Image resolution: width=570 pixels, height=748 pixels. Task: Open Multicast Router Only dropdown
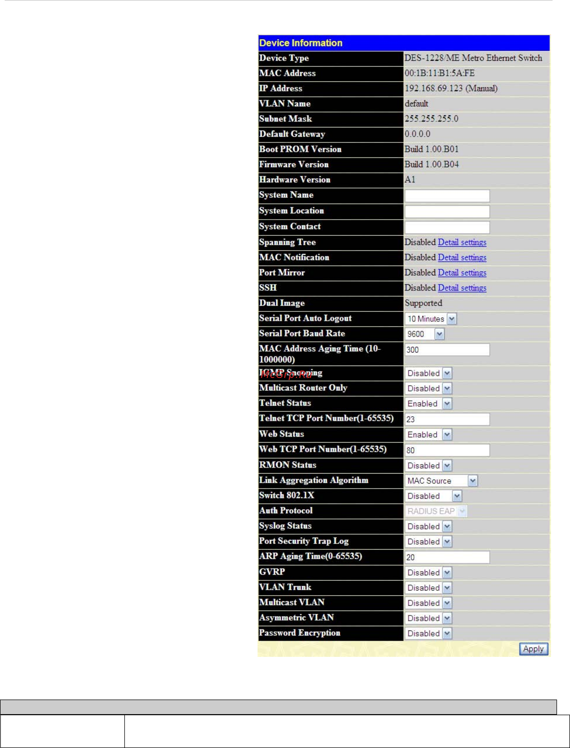coord(428,388)
